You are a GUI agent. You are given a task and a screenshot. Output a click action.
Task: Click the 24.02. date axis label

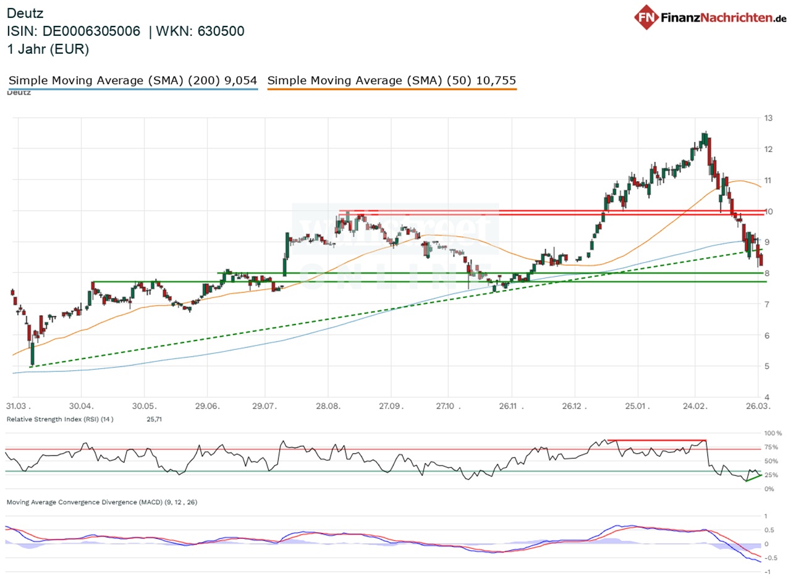click(695, 407)
